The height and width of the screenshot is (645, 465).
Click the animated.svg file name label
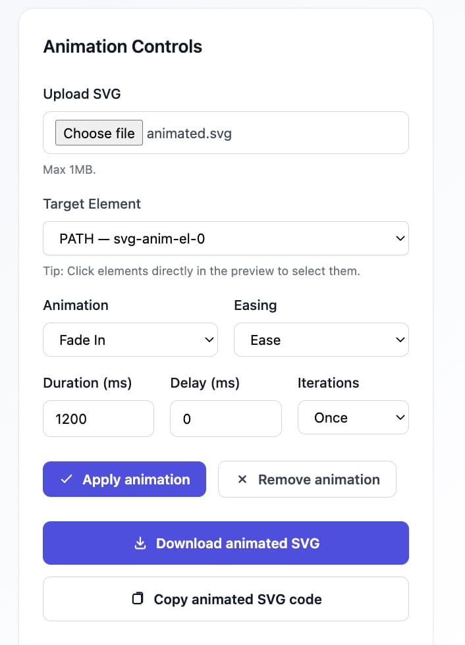pyautogui.click(x=189, y=133)
